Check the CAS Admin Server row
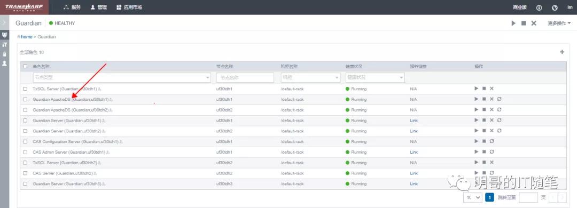Image resolution: width=577 pixels, height=208 pixels. click(x=25, y=152)
